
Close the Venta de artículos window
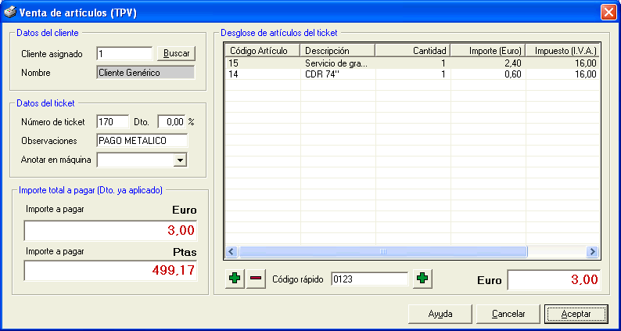coord(608,13)
